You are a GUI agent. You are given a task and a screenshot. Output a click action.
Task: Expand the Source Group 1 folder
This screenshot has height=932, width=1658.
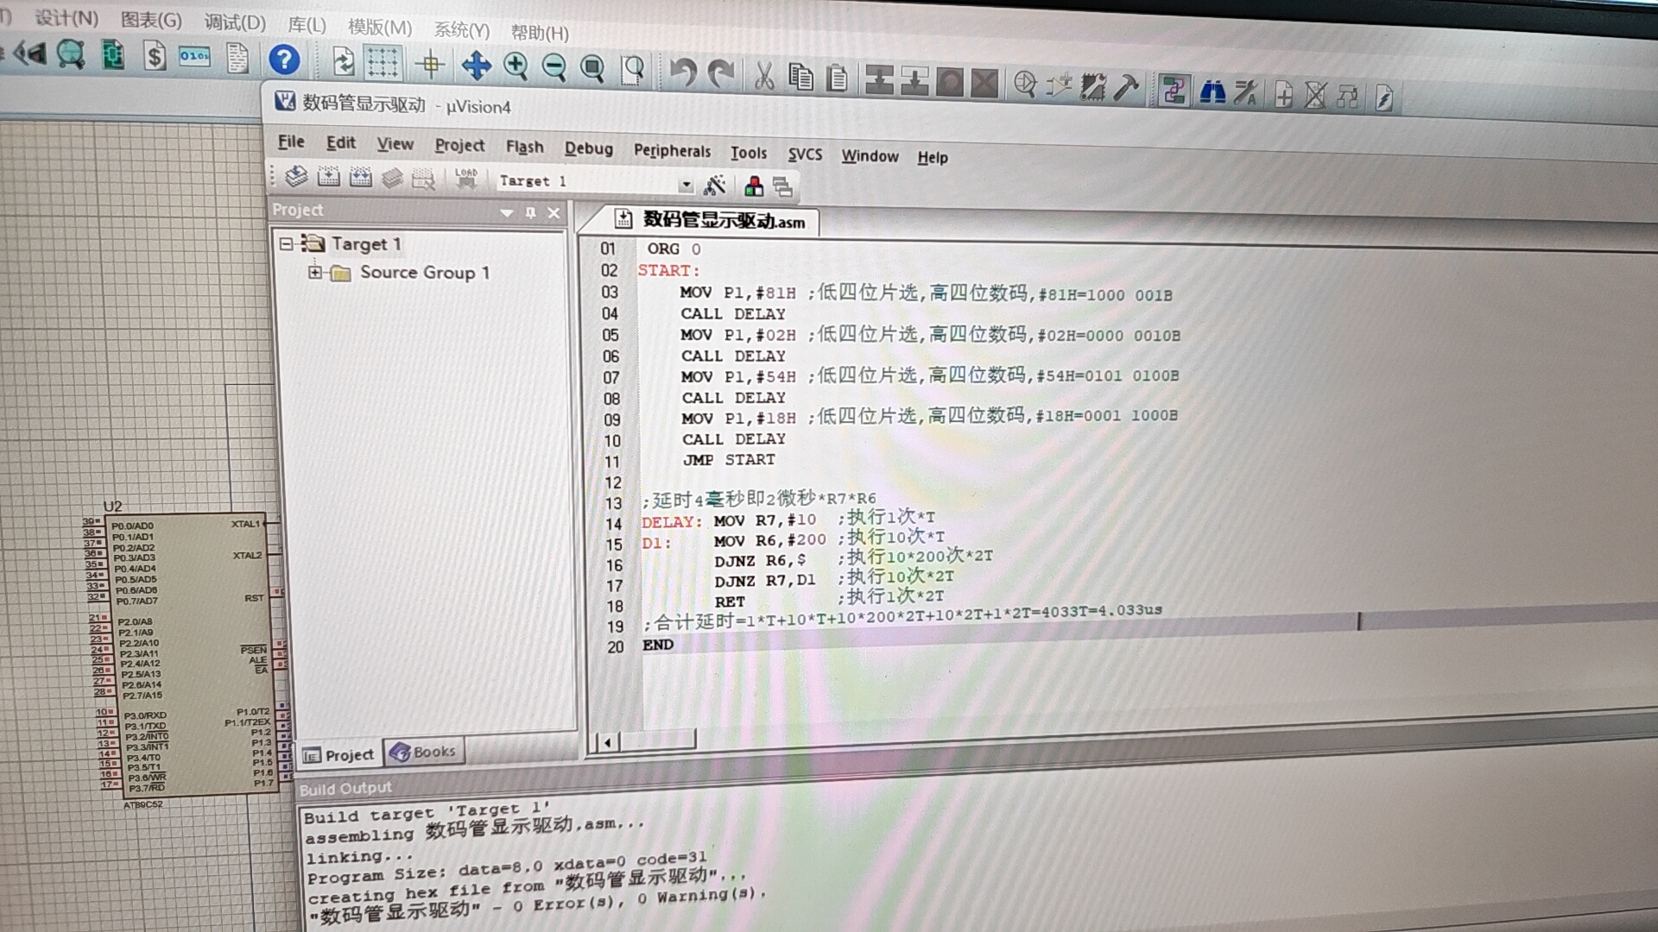(315, 273)
